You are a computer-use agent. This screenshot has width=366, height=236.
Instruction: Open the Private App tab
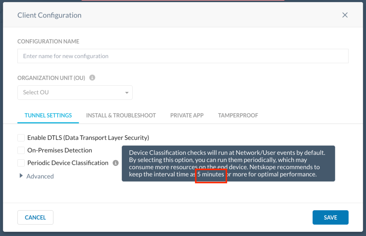pos(187,115)
